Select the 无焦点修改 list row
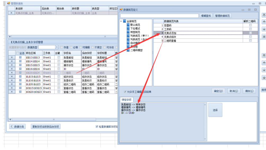 170,37
